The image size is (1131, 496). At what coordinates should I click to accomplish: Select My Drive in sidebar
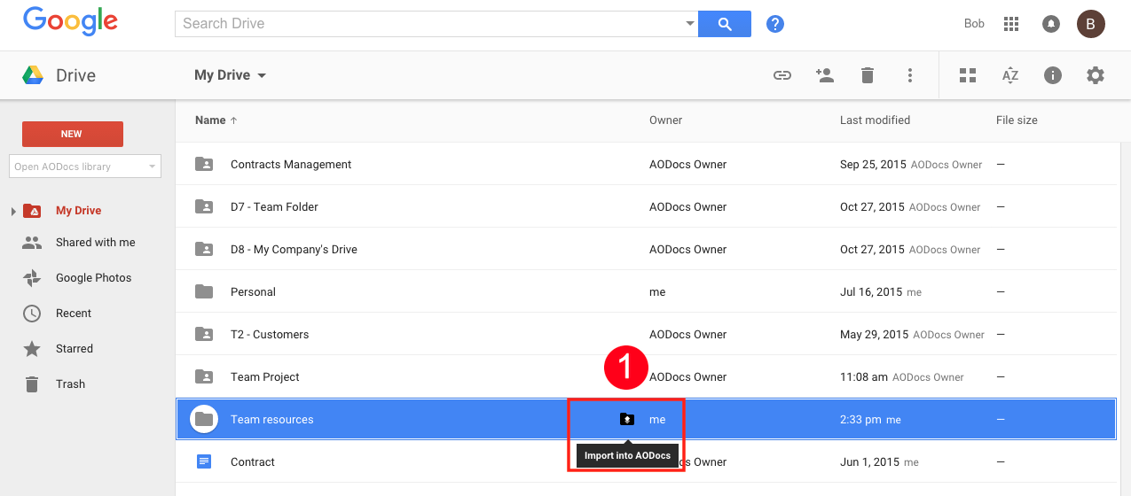point(78,211)
